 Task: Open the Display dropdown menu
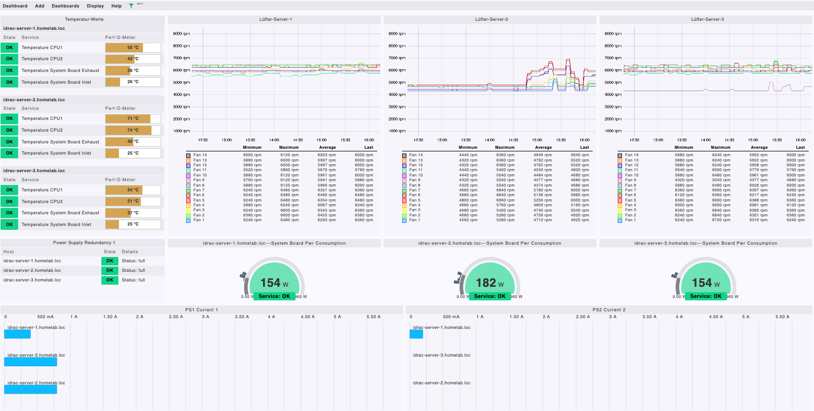95,6
